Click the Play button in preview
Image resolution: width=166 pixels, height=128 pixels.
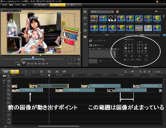(23, 64)
